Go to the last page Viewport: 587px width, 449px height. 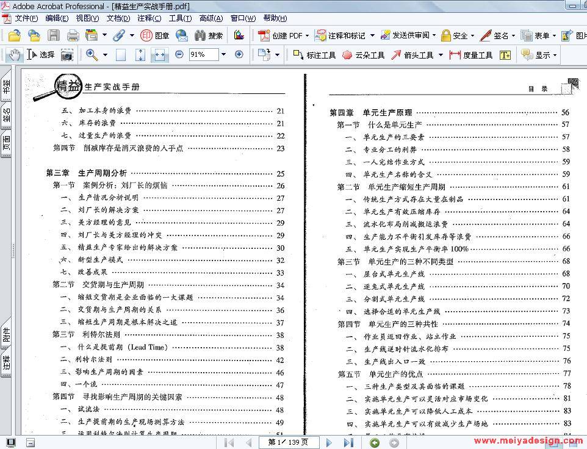pyautogui.click(x=348, y=443)
